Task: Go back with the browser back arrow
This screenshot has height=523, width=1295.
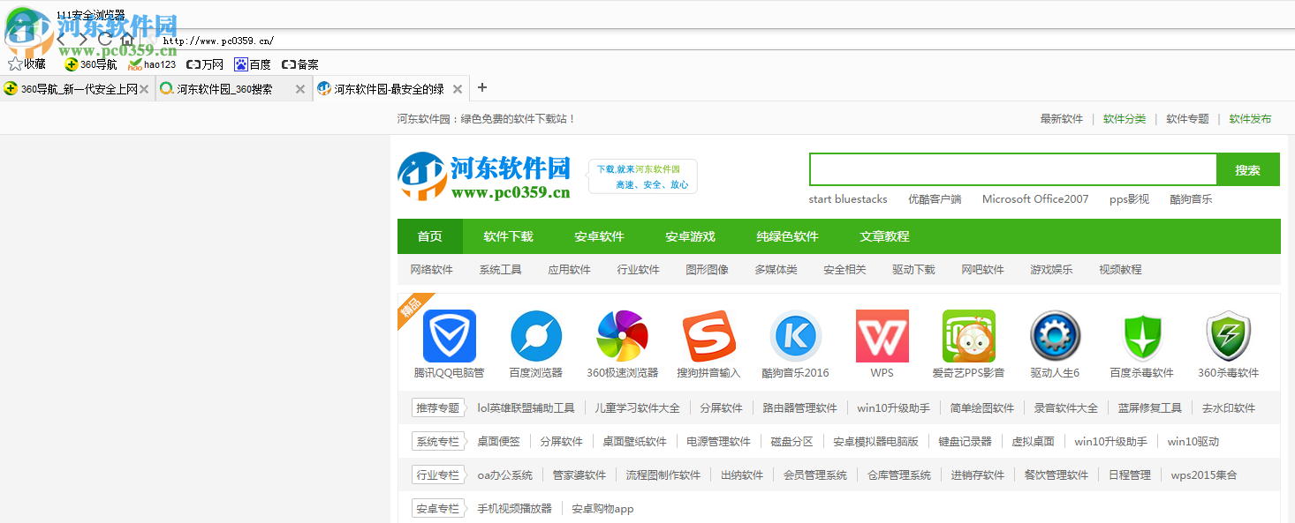Action: coord(61,40)
